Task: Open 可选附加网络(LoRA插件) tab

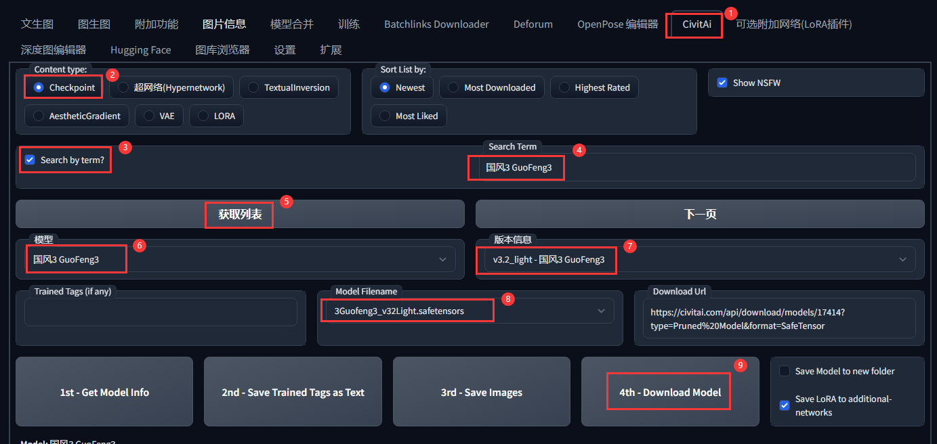Action: (793, 24)
